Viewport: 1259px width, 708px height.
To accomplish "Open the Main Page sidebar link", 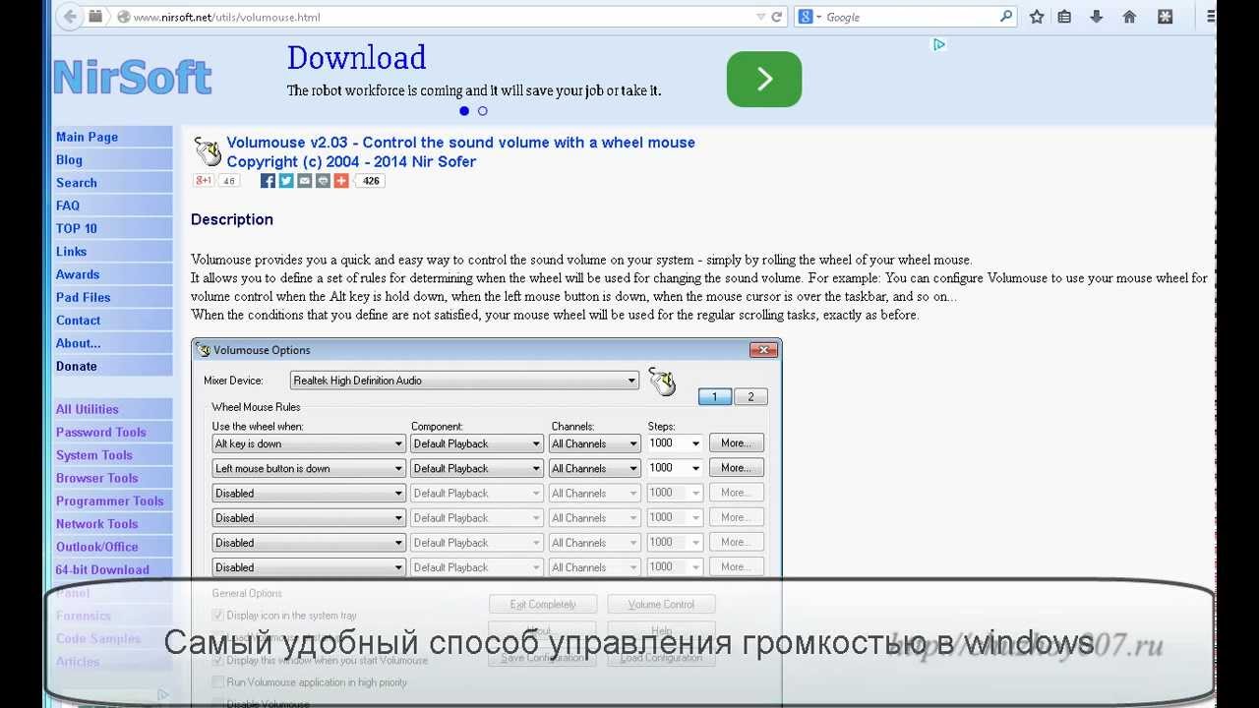I will [x=87, y=138].
